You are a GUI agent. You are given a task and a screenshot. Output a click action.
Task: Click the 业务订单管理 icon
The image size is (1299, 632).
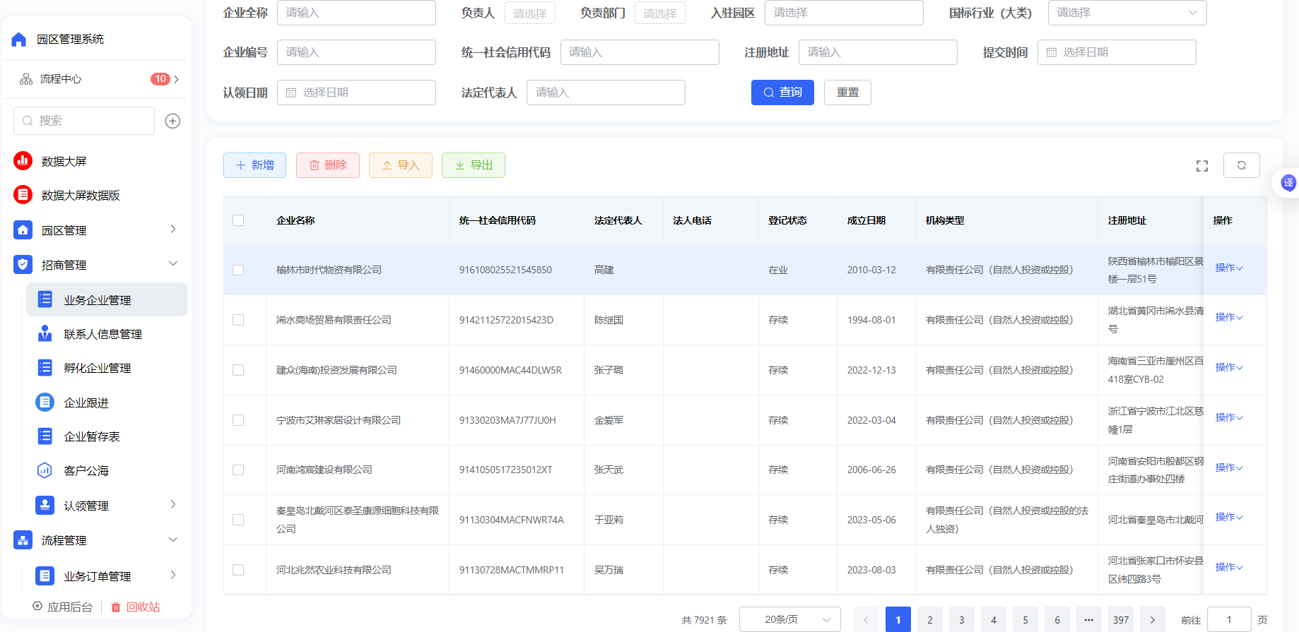click(x=45, y=576)
